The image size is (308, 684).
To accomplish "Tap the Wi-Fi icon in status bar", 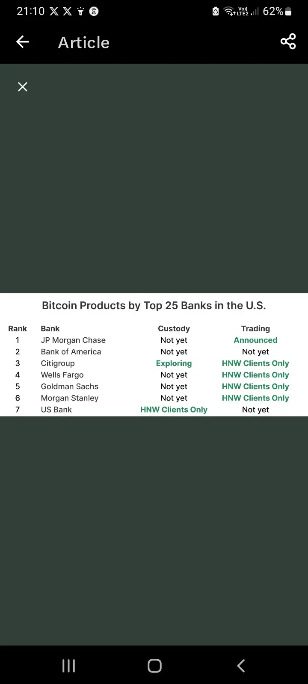I will (229, 12).
